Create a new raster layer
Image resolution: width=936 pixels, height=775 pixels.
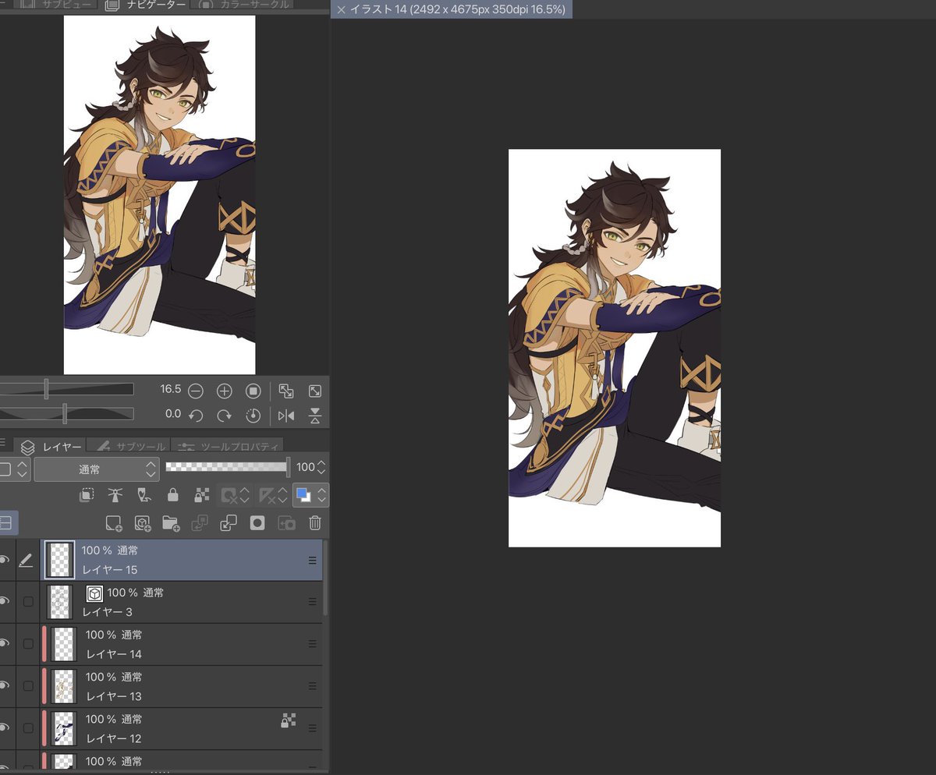[x=114, y=523]
